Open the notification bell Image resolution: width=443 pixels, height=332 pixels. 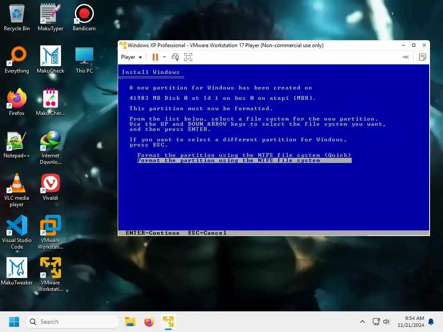pos(431,322)
